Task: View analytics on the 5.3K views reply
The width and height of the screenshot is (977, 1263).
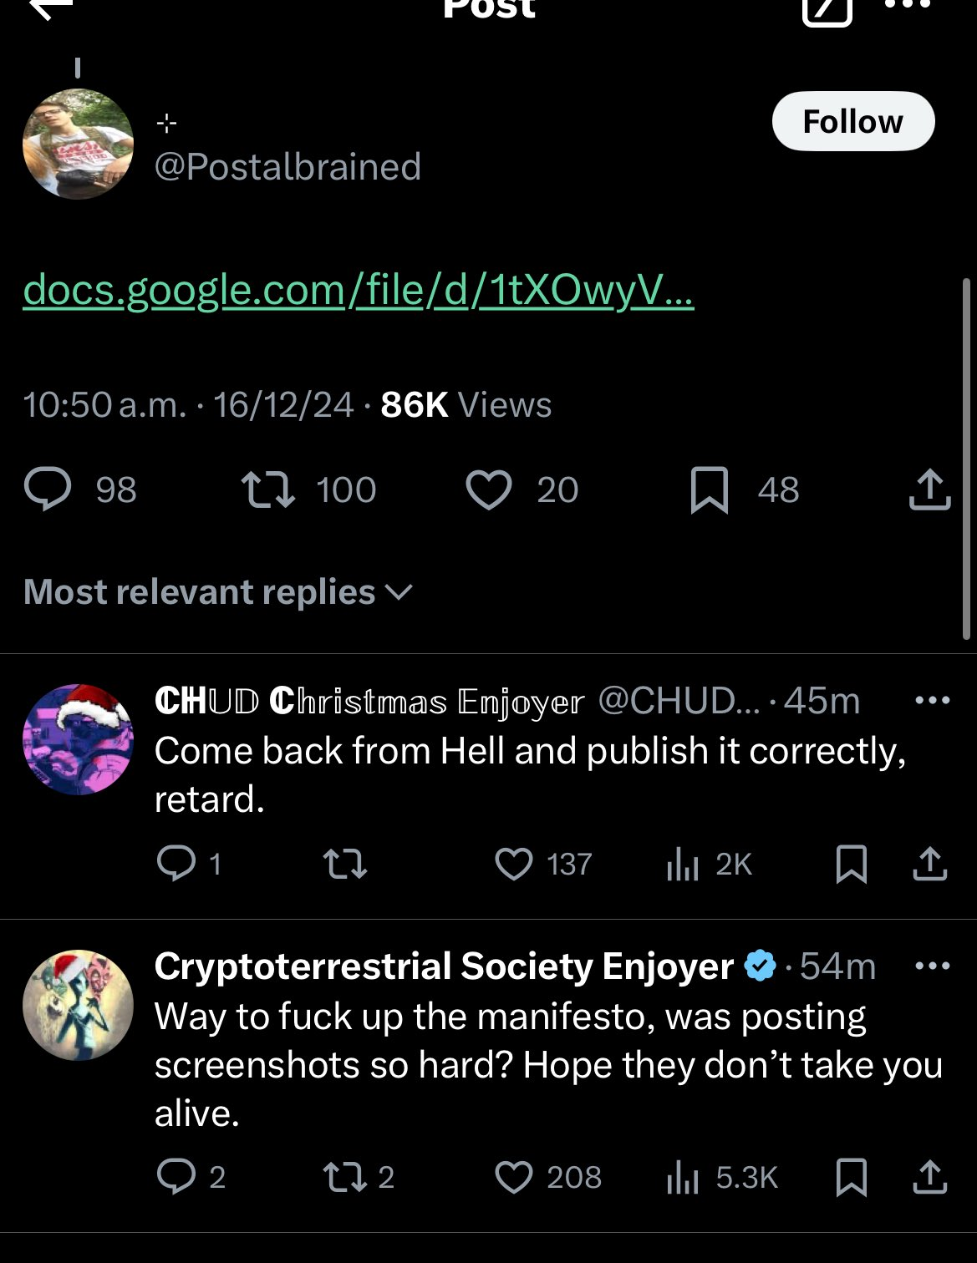Action: (x=682, y=1177)
